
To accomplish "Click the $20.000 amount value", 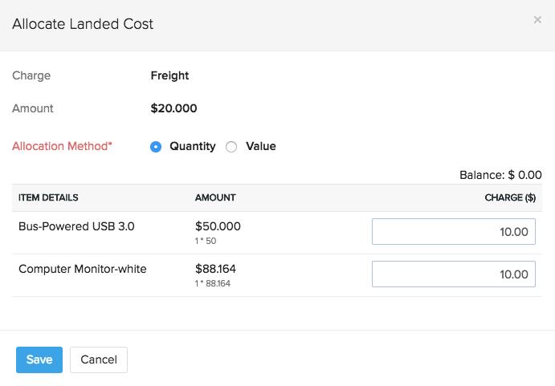I will point(173,108).
